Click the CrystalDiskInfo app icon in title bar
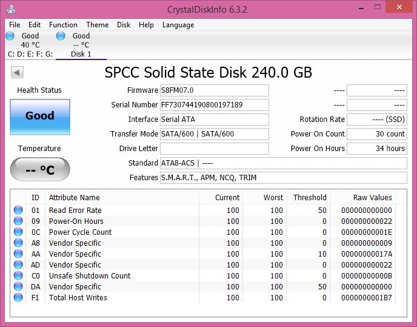 tap(11, 9)
